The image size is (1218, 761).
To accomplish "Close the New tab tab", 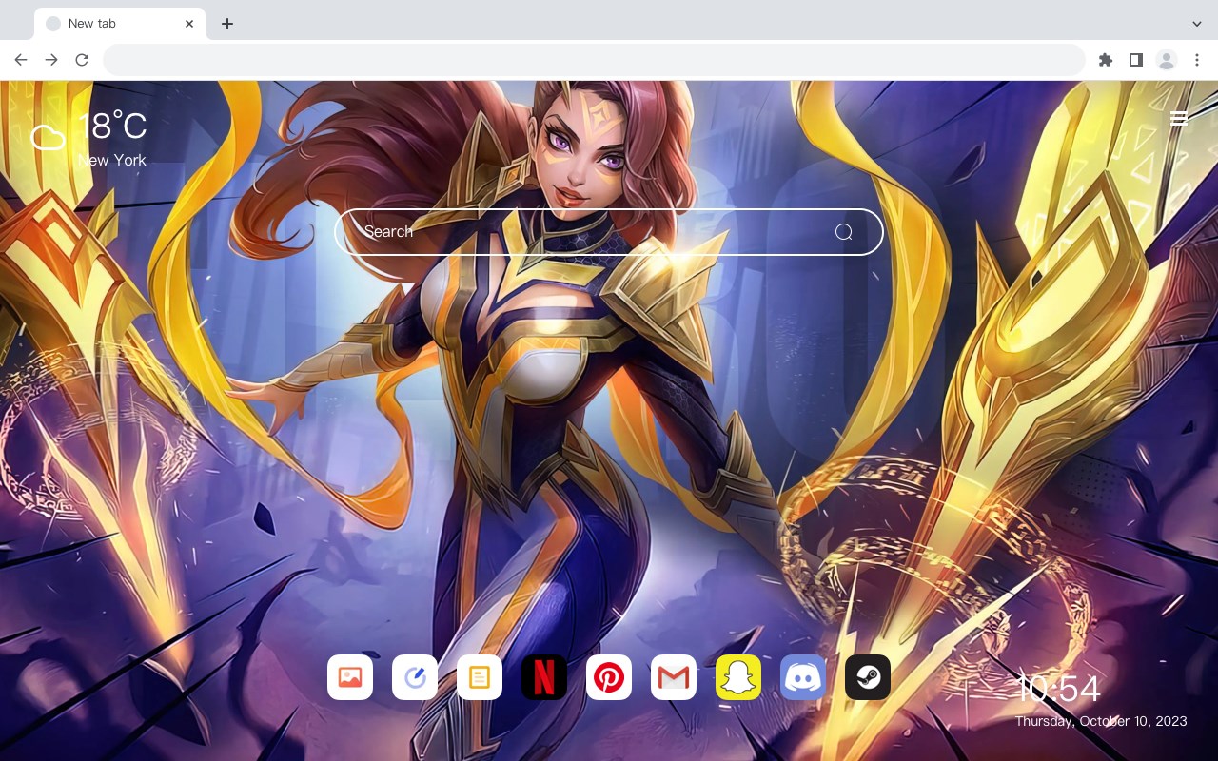I will (189, 24).
